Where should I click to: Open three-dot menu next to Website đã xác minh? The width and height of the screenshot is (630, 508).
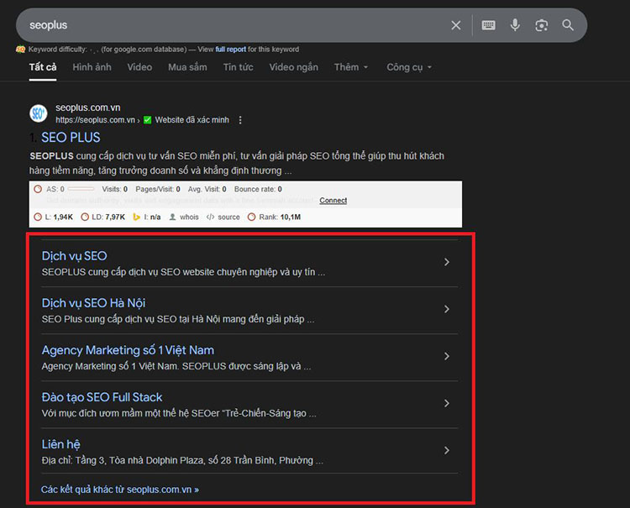pos(240,120)
